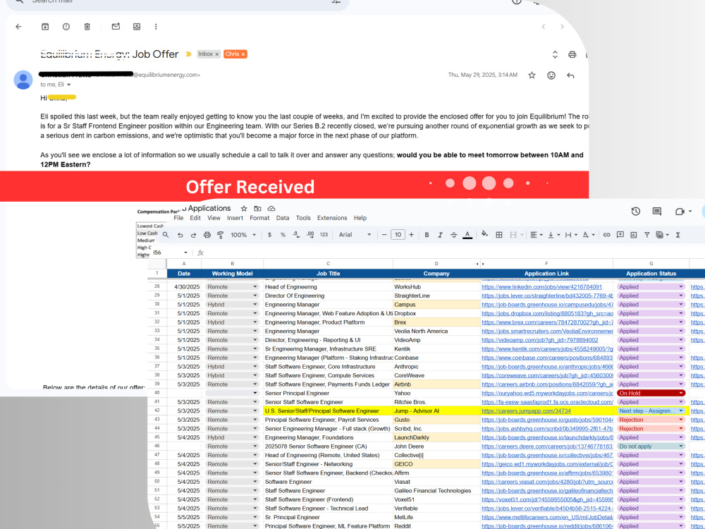Undo the last action in Sheets
705x529 pixels.
click(180, 235)
